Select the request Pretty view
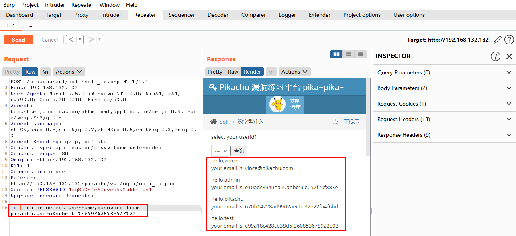Image resolution: width=516 pixels, height=236 pixels. click(x=12, y=72)
